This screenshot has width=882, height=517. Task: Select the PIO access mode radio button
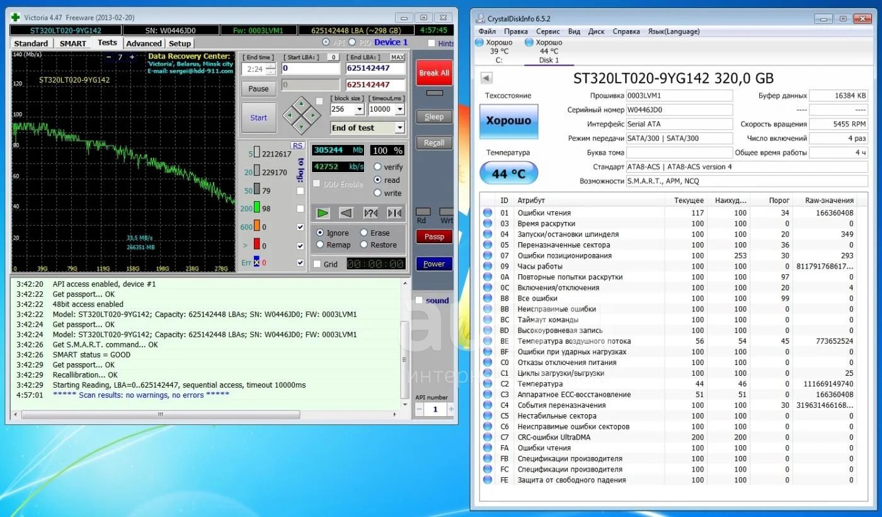352,42
